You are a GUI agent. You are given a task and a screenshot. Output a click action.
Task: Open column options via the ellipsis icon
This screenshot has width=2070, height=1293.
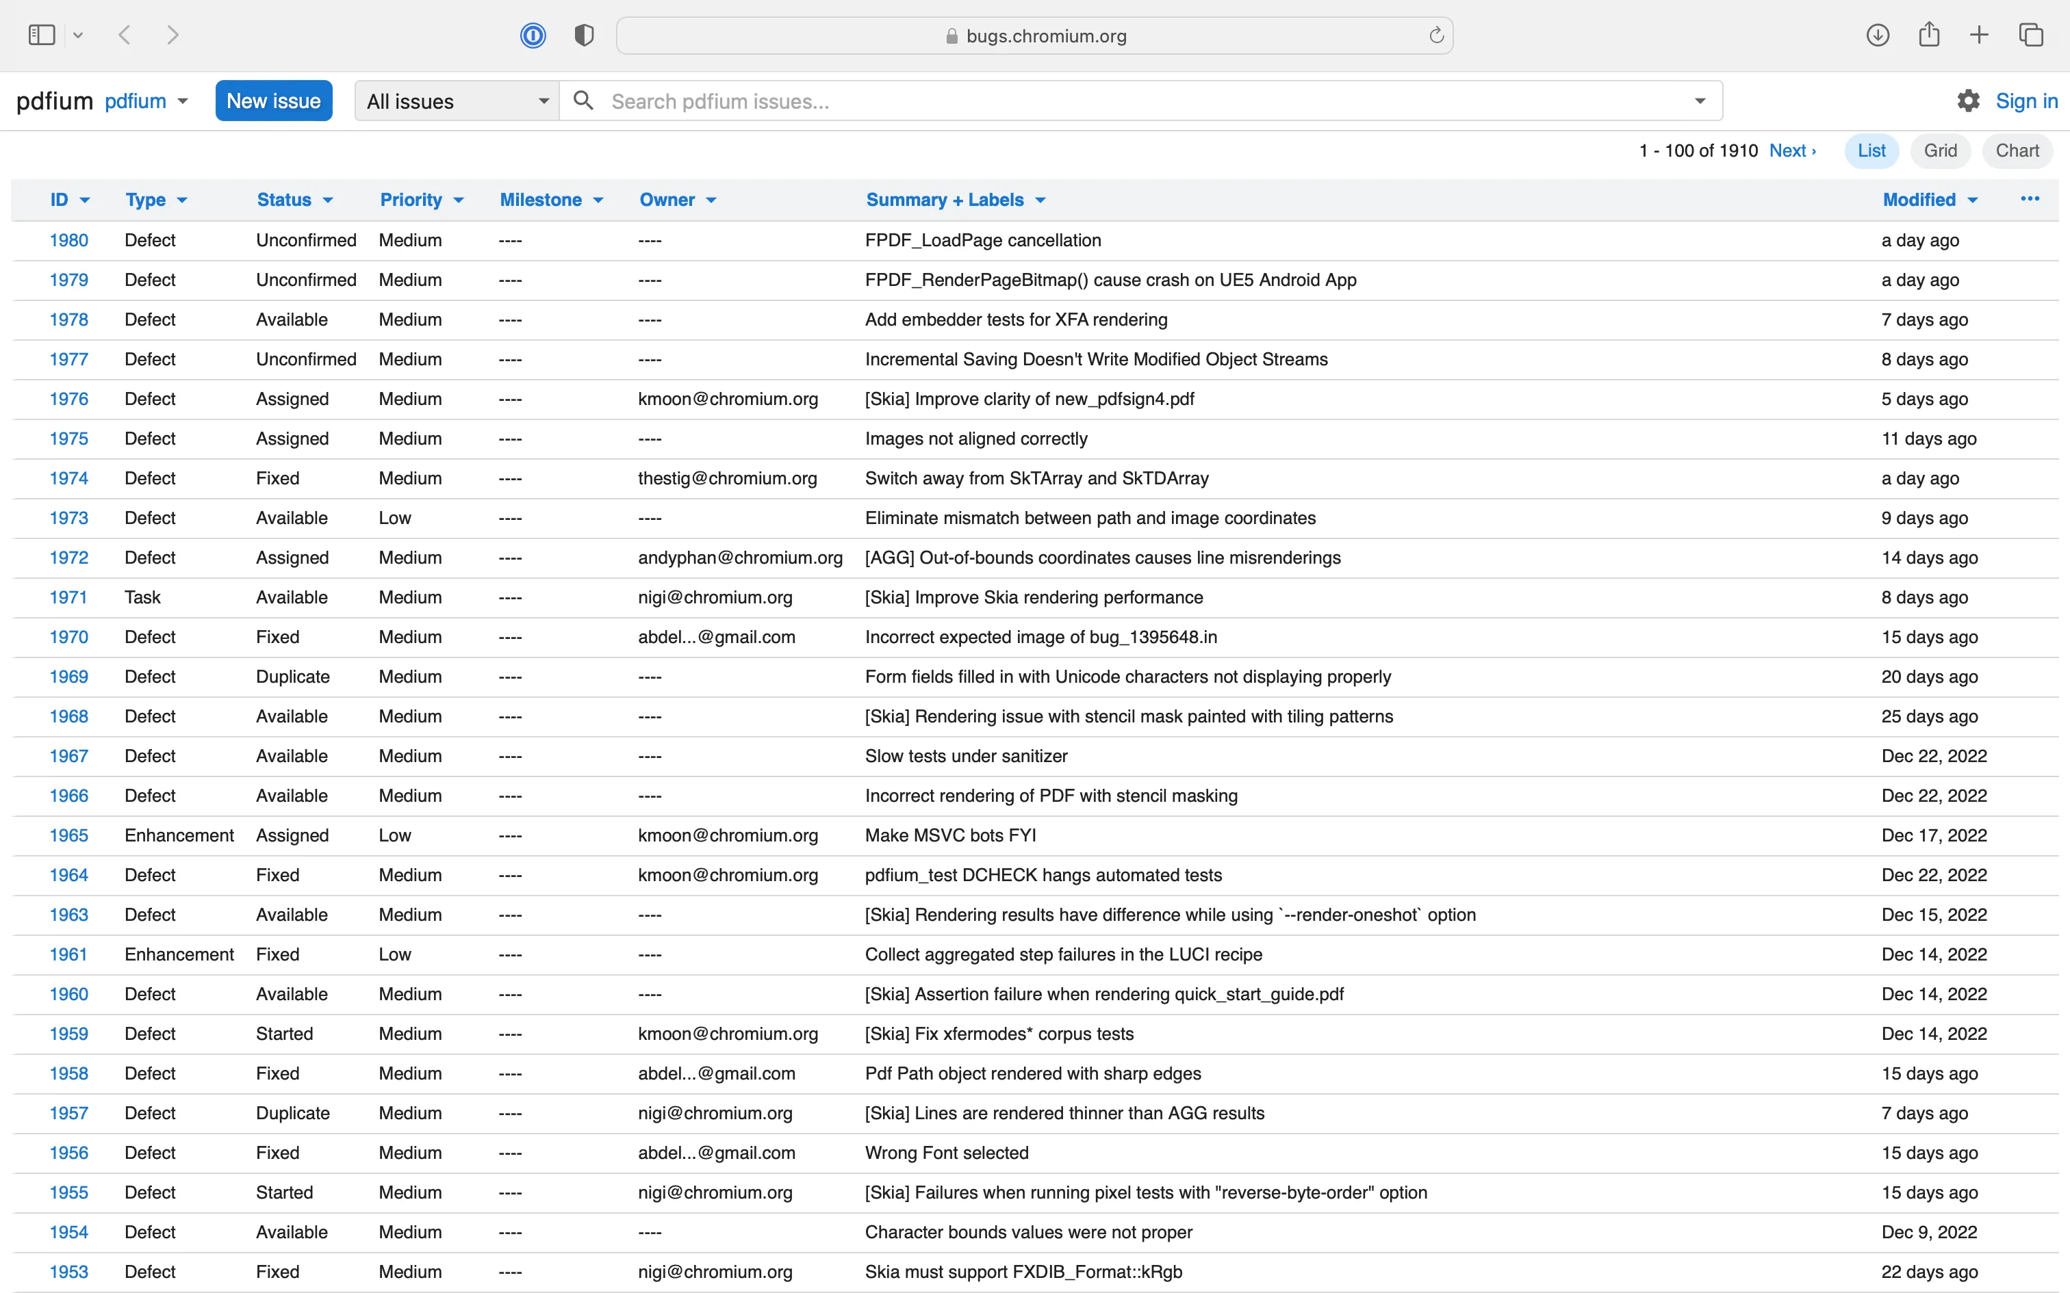pyautogui.click(x=2030, y=199)
